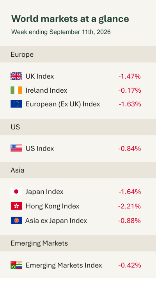
Task: Click the Asia ex Japan flag icon
Action: click(x=16, y=220)
